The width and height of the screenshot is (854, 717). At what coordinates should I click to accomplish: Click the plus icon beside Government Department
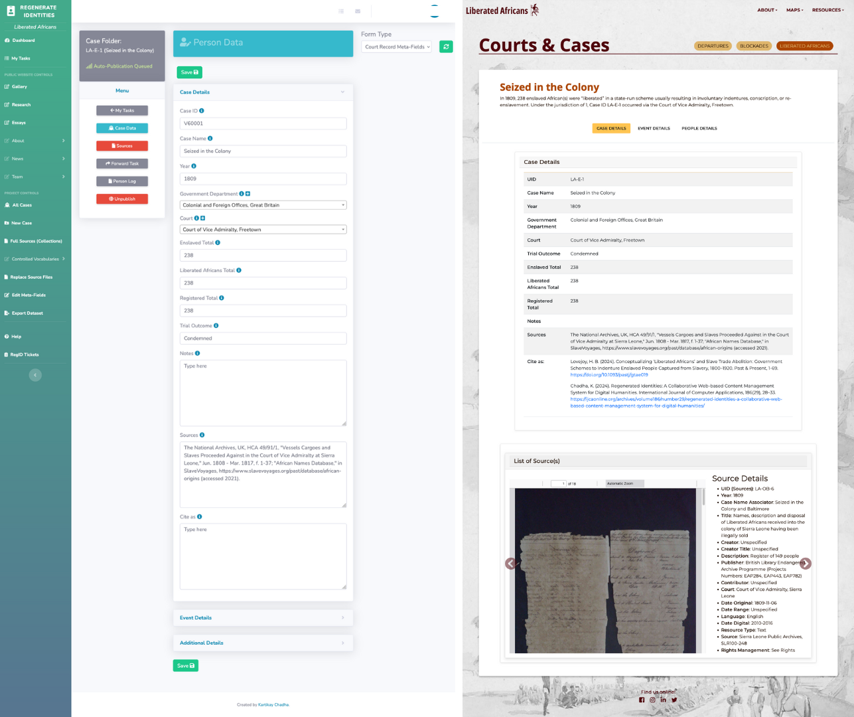coord(248,194)
